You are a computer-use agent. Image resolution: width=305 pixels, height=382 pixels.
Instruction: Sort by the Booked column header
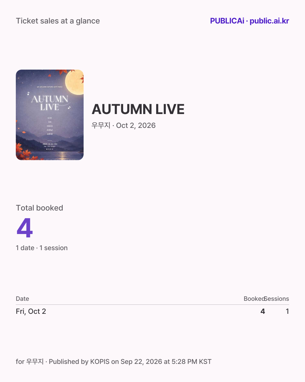[x=254, y=299]
